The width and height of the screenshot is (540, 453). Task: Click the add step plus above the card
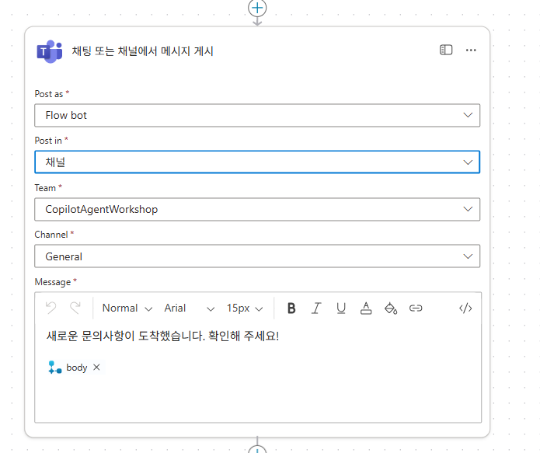(x=257, y=8)
